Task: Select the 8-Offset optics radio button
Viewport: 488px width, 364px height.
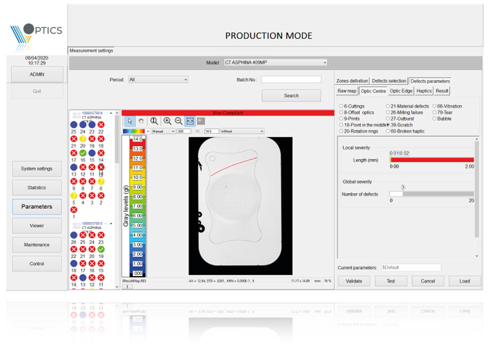Action: [341, 112]
